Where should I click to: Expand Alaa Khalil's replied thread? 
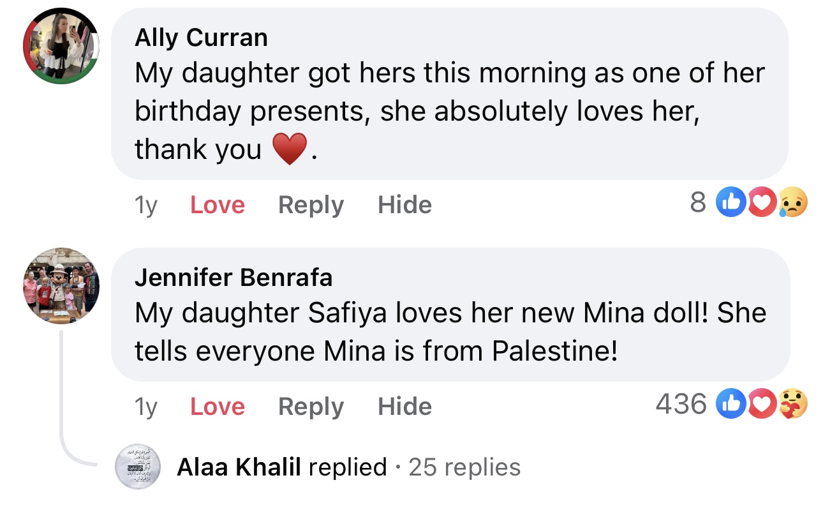tap(281, 467)
